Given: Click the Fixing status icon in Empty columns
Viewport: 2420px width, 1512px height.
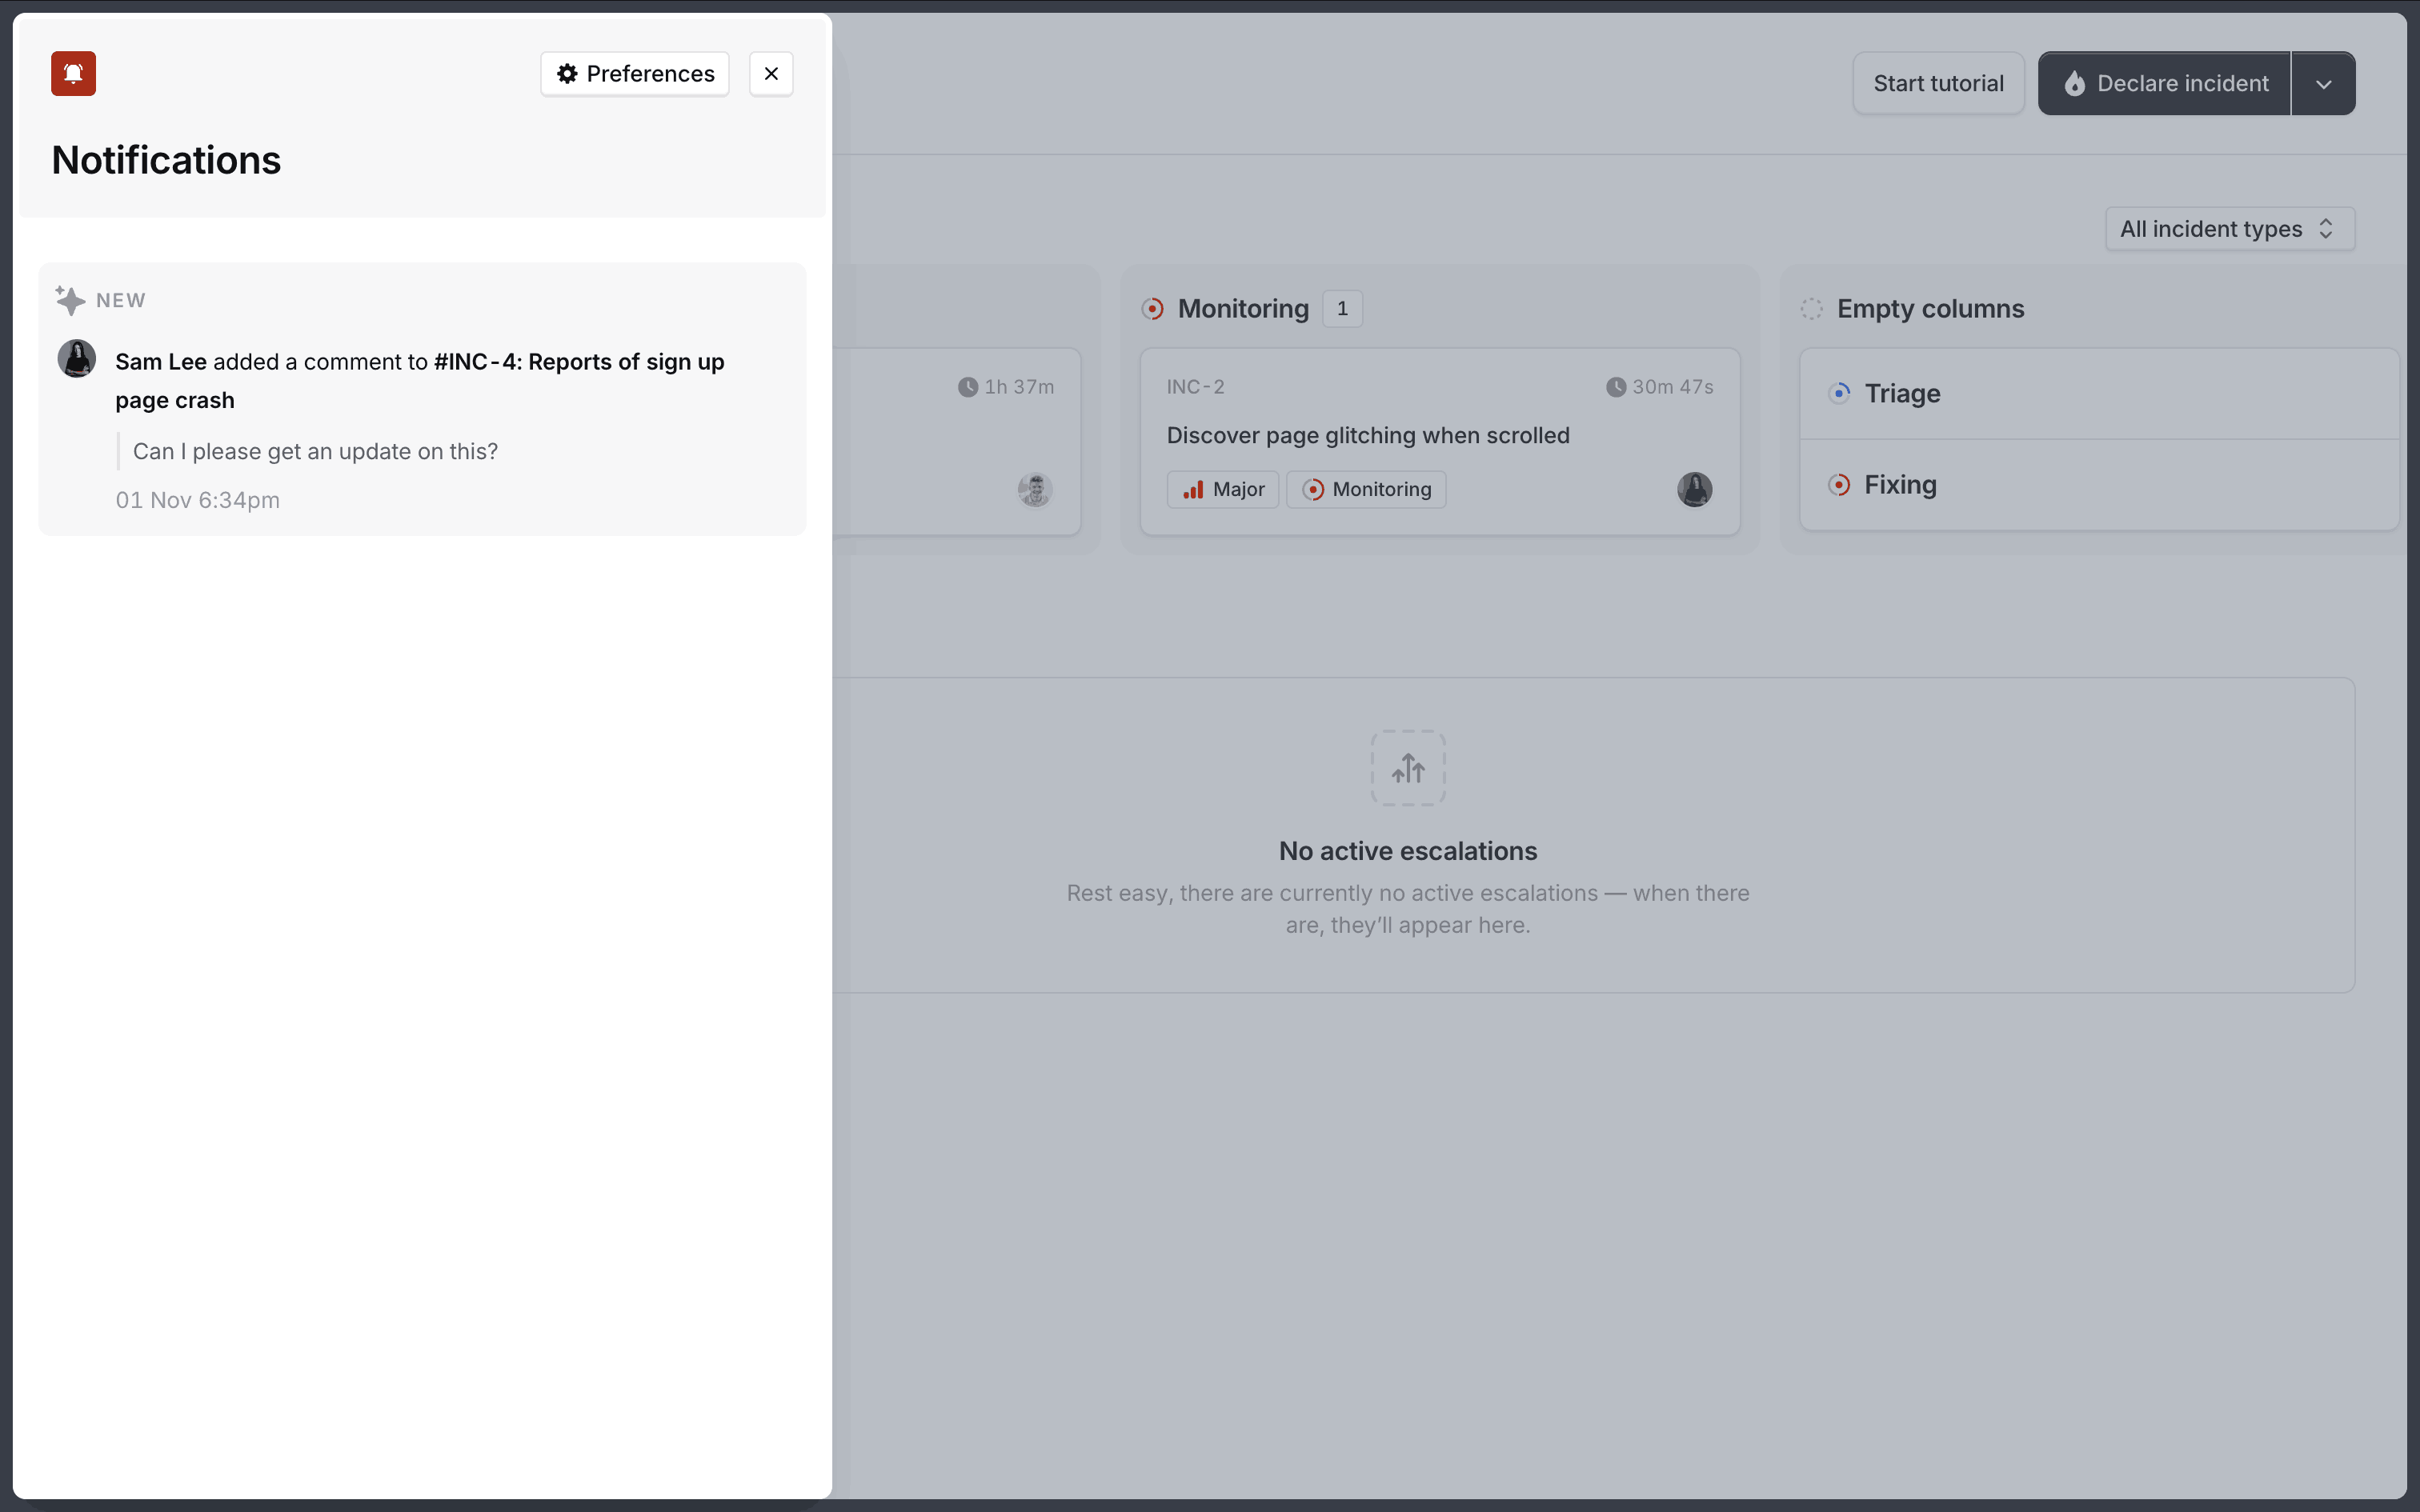Looking at the screenshot, I should click(x=1840, y=485).
